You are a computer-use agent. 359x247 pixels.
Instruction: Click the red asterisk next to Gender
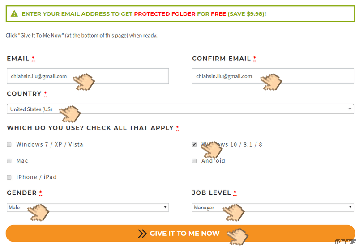[41, 193]
